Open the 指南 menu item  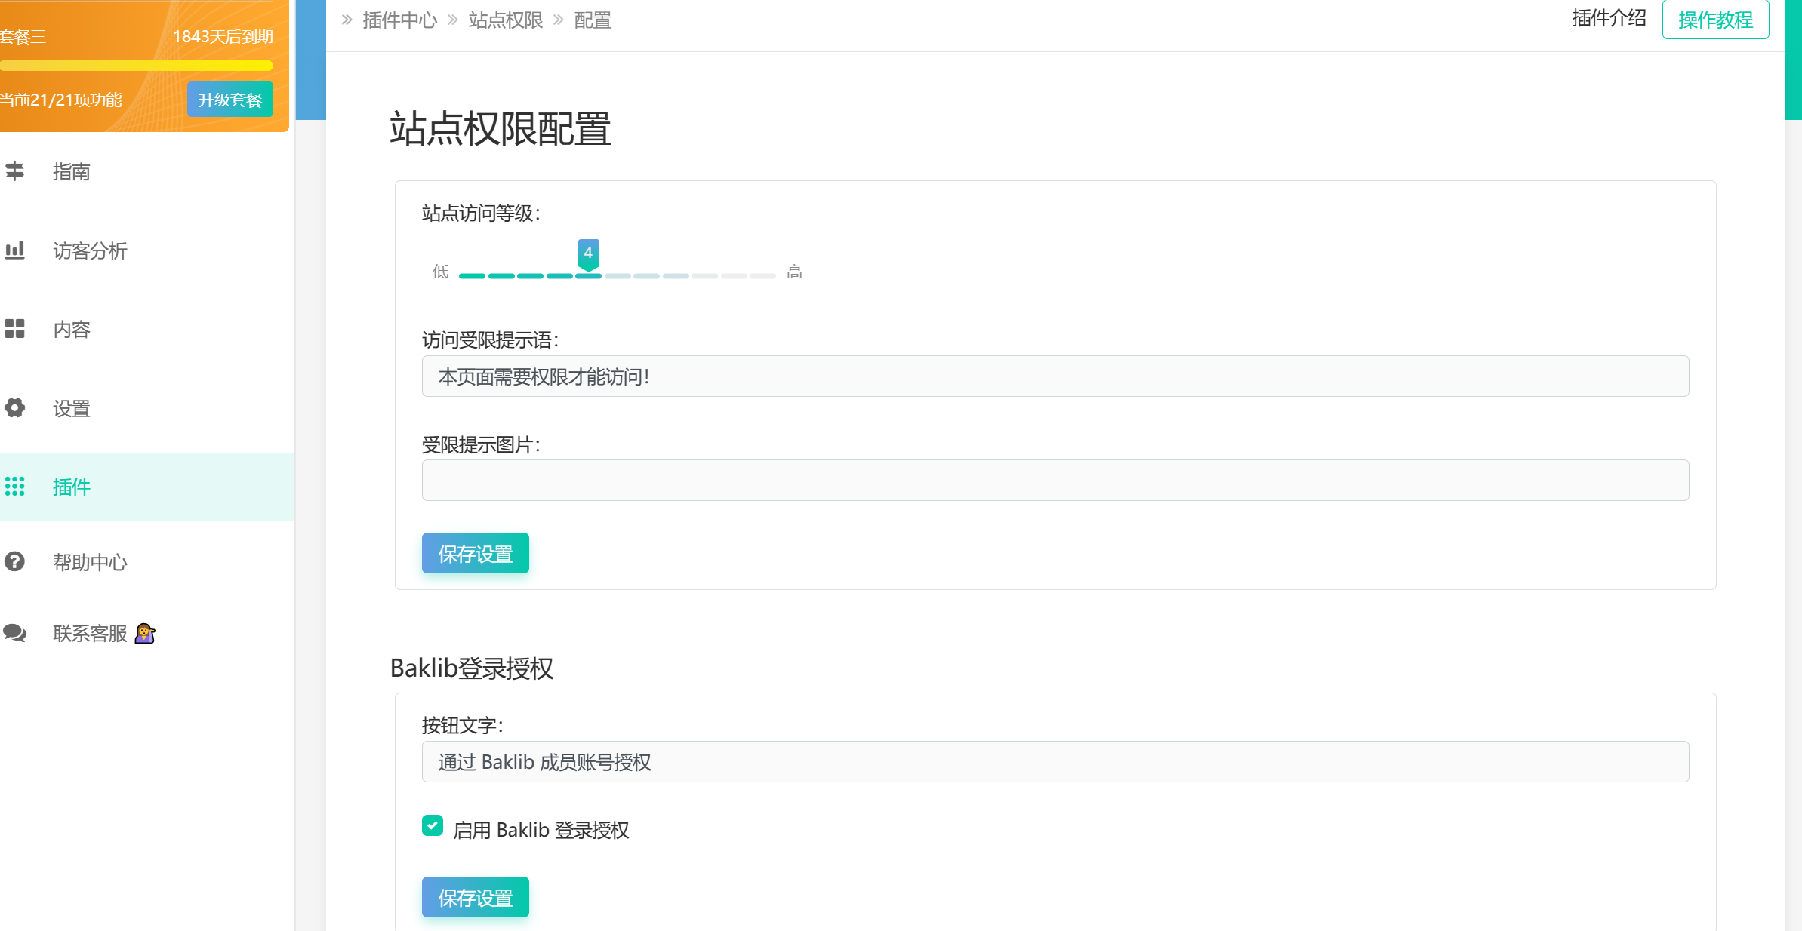coord(147,171)
